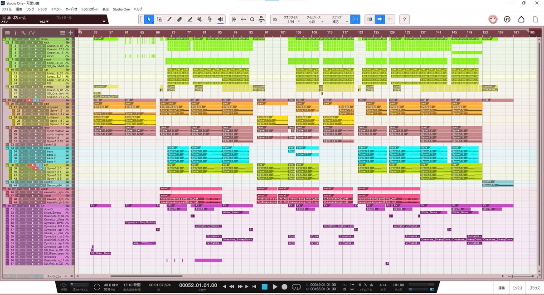Show automation curve icon above tracks

tap(32, 33)
